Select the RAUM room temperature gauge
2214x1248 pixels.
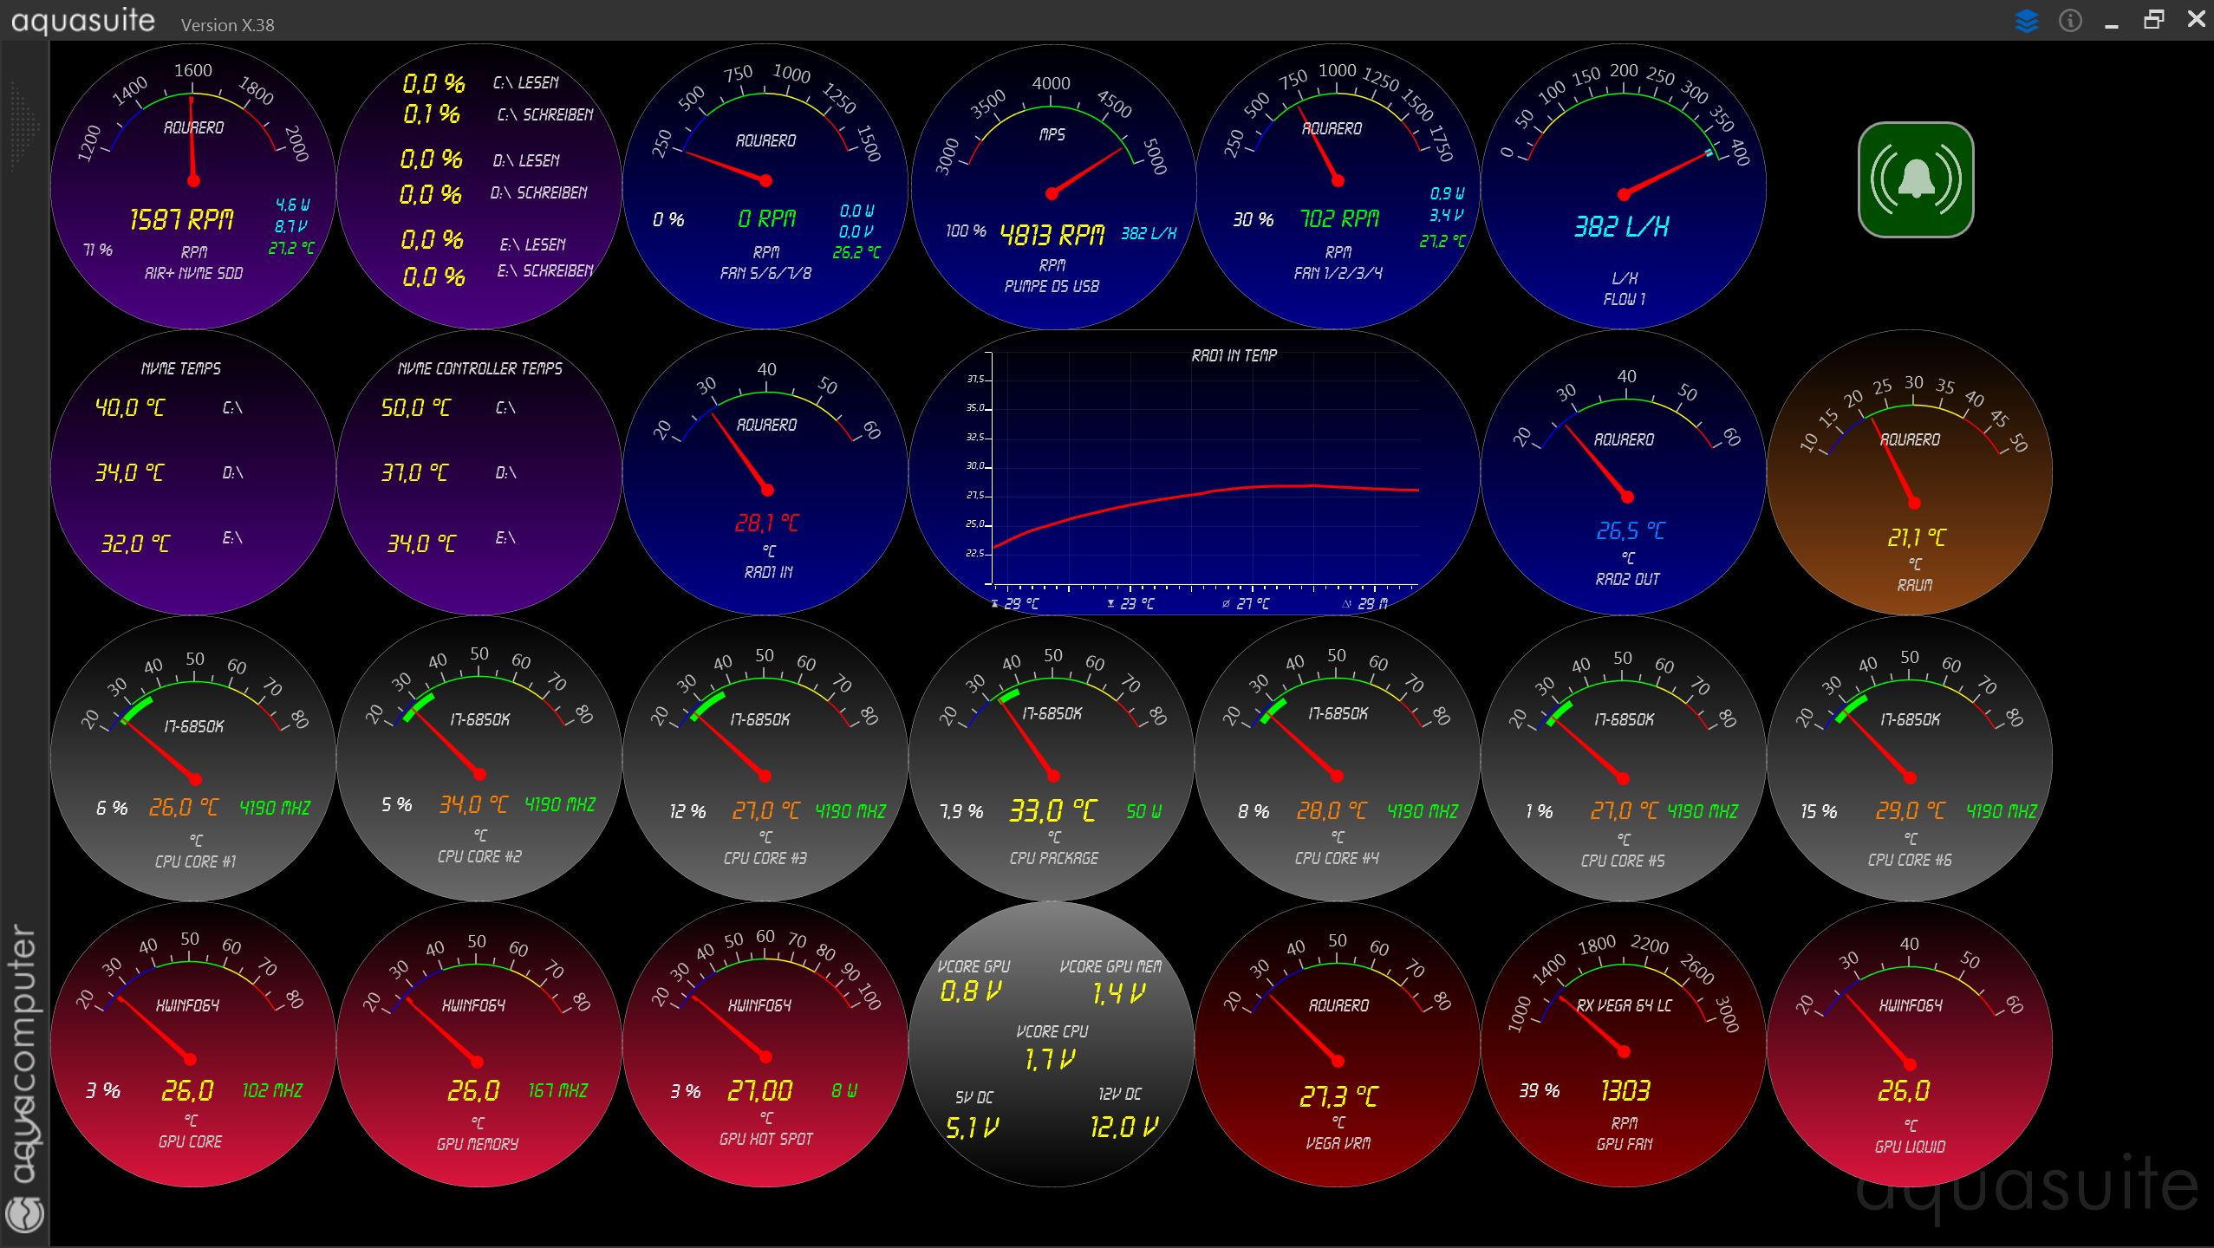(x=1910, y=472)
